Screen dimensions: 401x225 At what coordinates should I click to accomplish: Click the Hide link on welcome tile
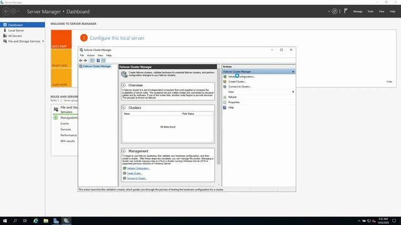[389, 82]
